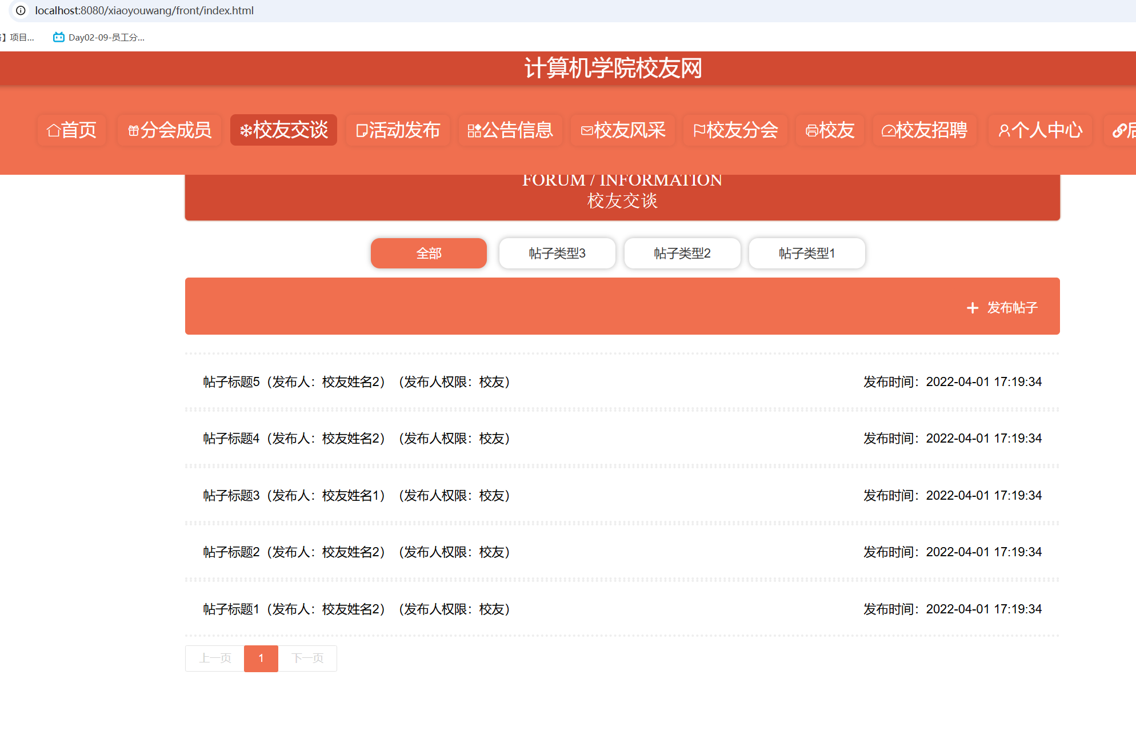Click the home icon beside 首页
The height and width of the screenshot is (739, 1136).
[x=54, y=130]
